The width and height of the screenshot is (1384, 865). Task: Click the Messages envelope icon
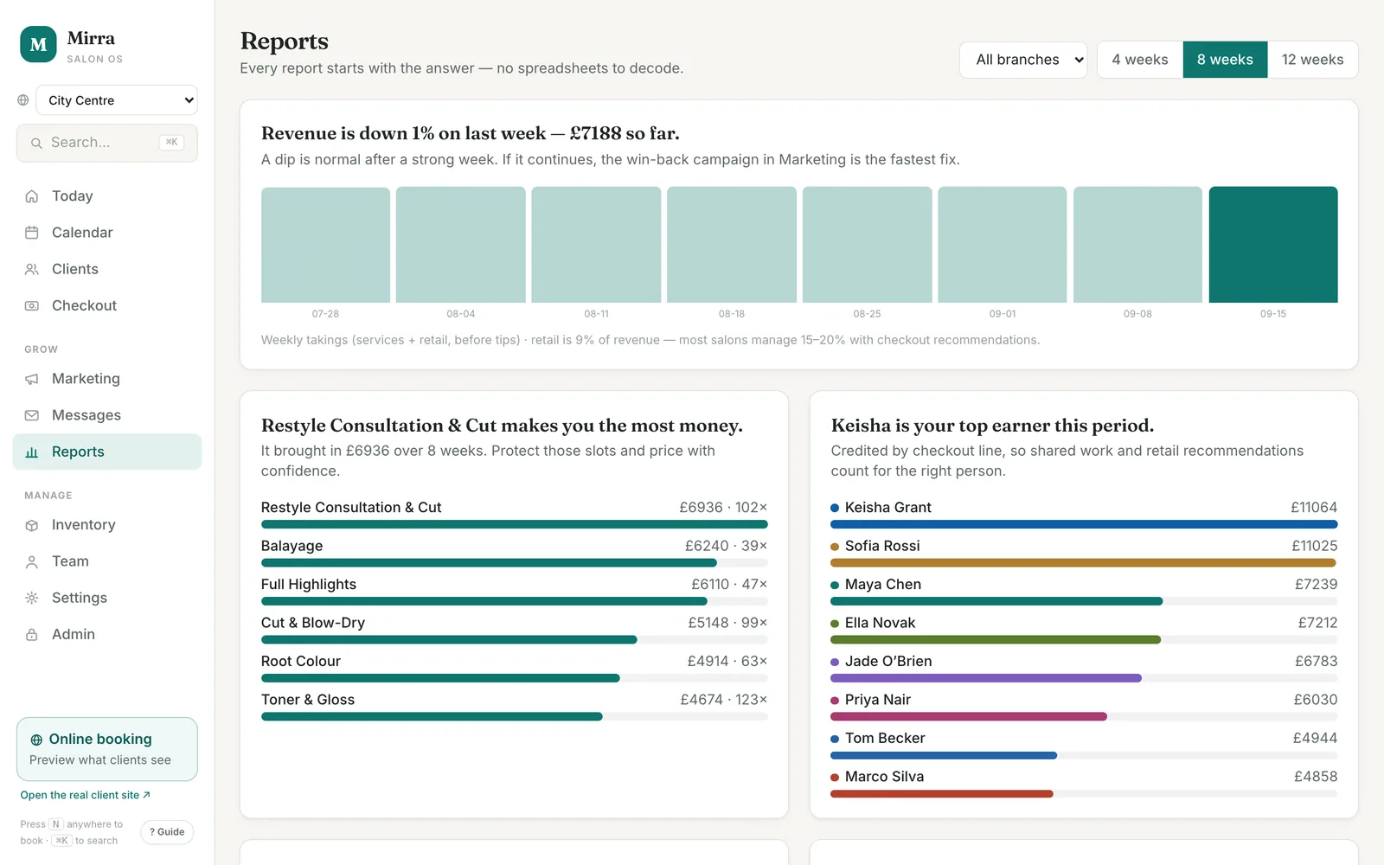[x=32, y=415]
